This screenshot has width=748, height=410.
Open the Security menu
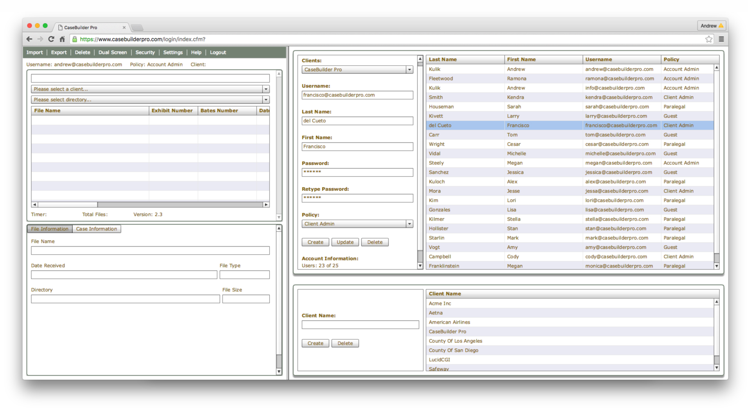click(x=145, y=52)
